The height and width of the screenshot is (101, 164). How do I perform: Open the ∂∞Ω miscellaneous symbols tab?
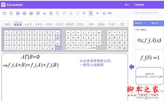click(x=38, y=24)
